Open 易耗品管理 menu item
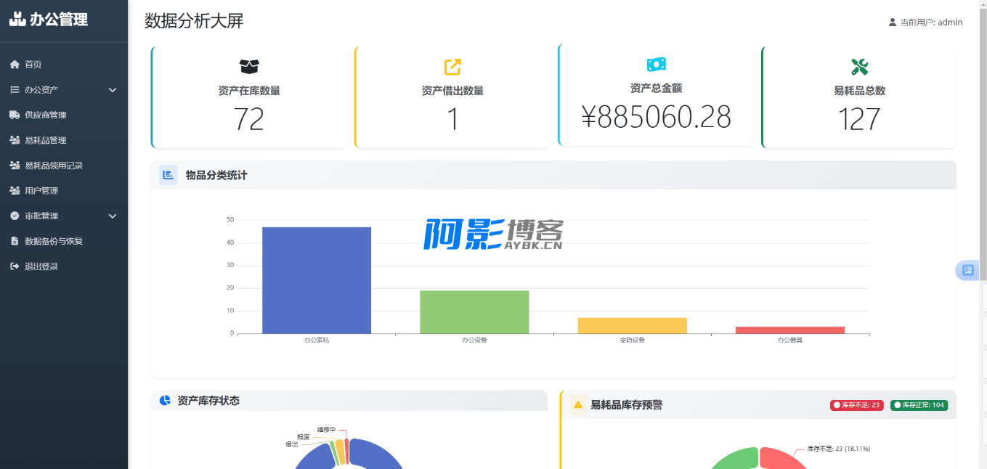The height and width of the screenshot is (469, 987). click(x=45, y=140)
